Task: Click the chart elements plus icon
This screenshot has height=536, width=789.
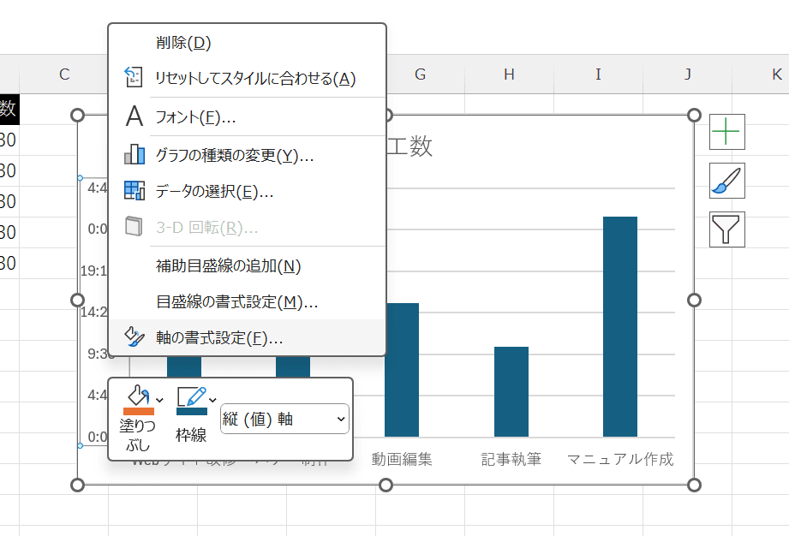Action: pos(726,132)
